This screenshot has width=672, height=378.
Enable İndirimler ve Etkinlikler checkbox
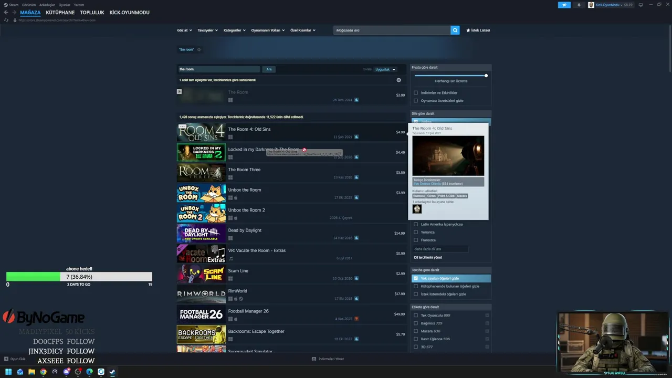(x=416, y=93)
